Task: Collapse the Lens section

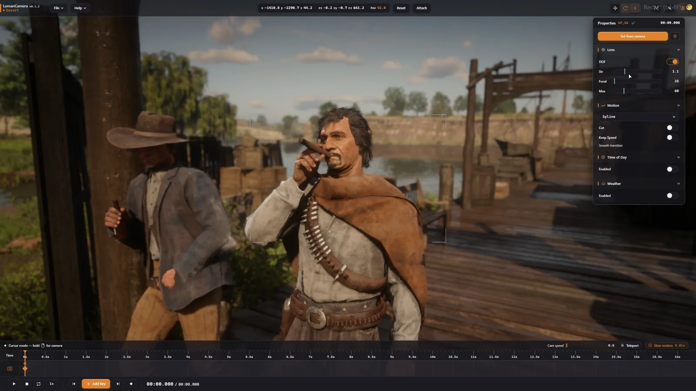Action: [x=678, y=50]
